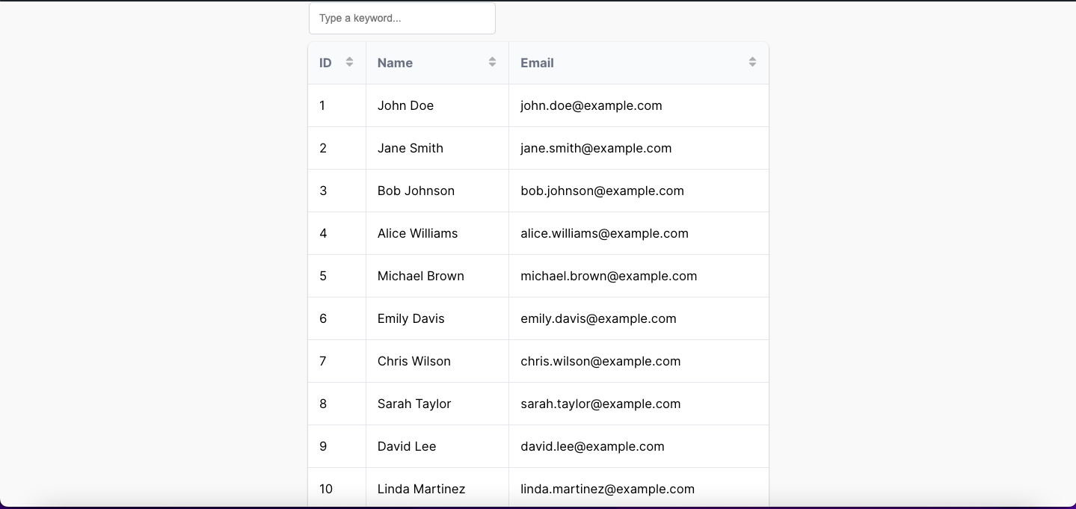Select the Linda Martinez name cell
The width and height of the screenshot is (1076, 509).
[437, 488]
